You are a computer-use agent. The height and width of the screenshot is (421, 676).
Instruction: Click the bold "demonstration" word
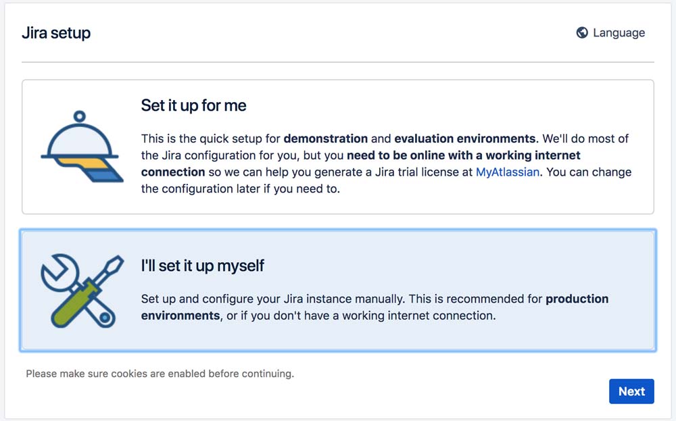(325, 139)
